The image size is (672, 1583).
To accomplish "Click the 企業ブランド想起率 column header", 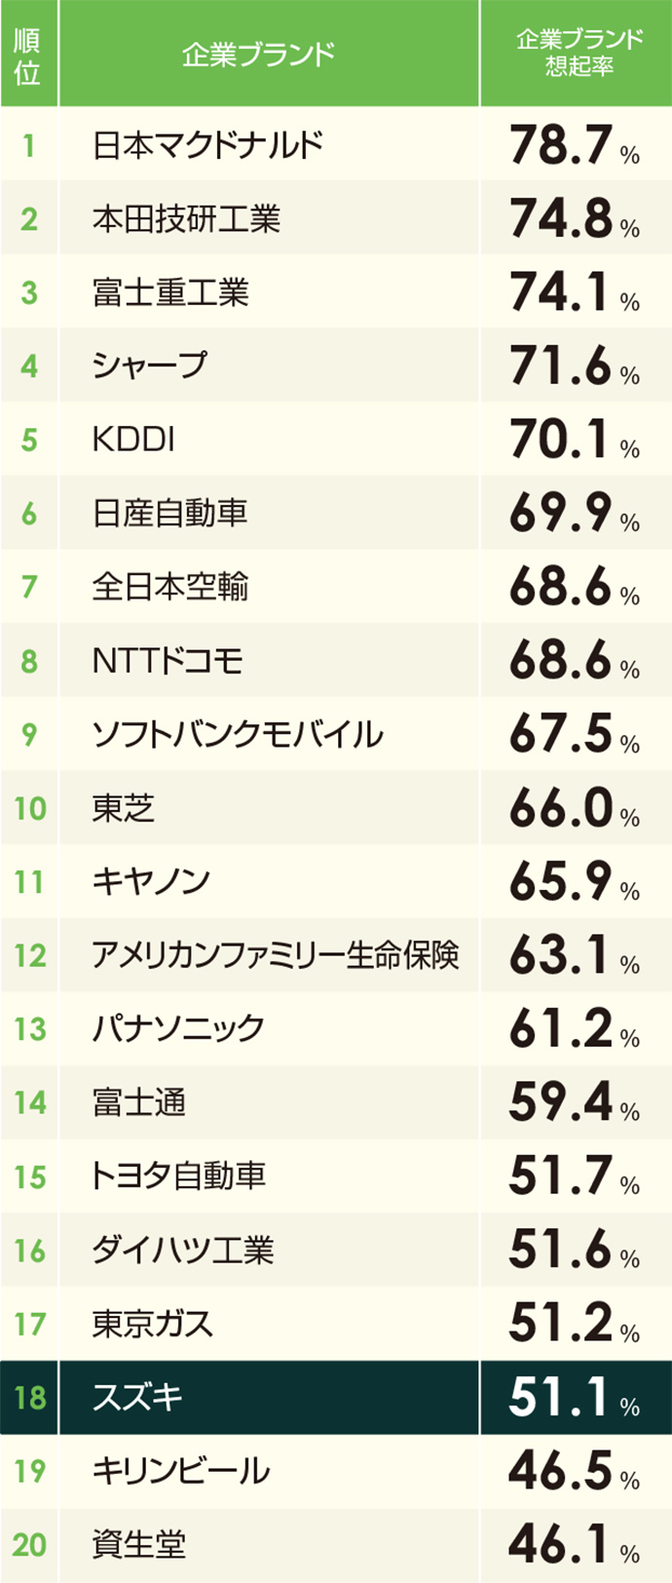I will tap(577, 54).
